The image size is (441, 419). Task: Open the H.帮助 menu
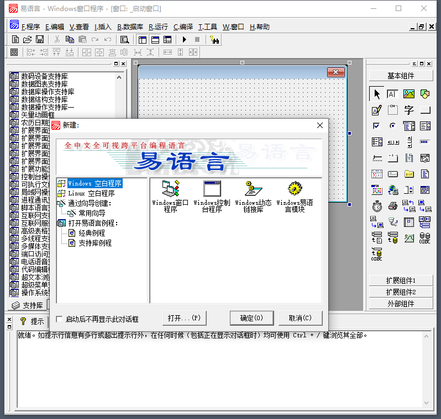[259, 27]
